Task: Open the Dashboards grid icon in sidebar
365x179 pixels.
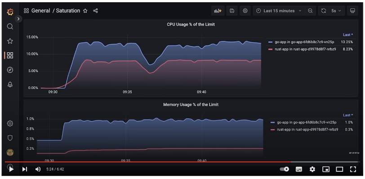Action: pos(10,55)
